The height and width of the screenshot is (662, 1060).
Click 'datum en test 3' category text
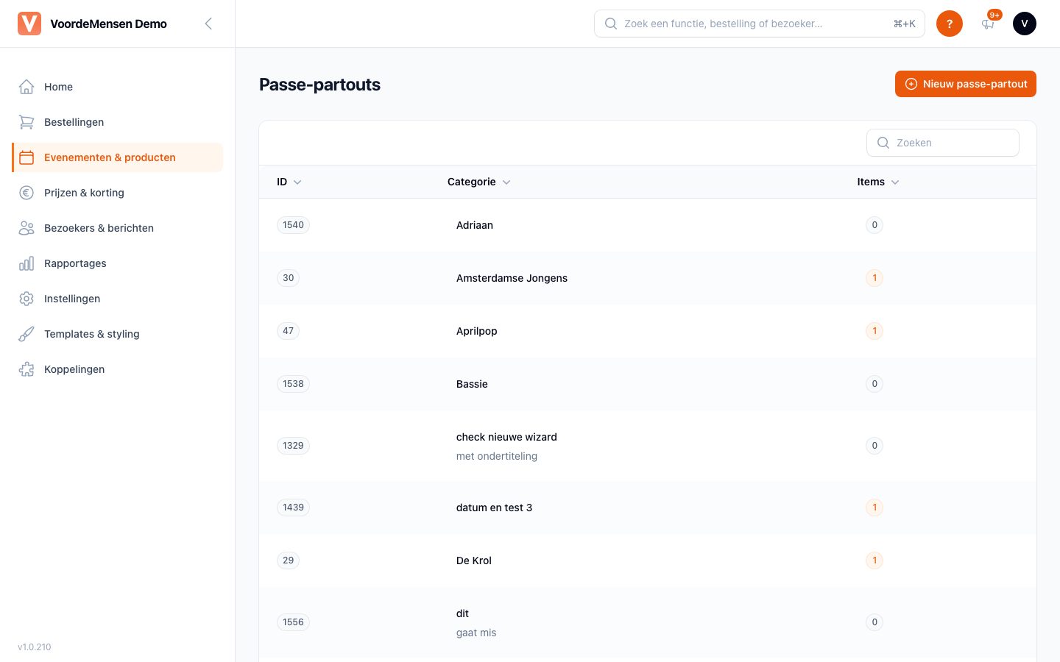point(494,508)
